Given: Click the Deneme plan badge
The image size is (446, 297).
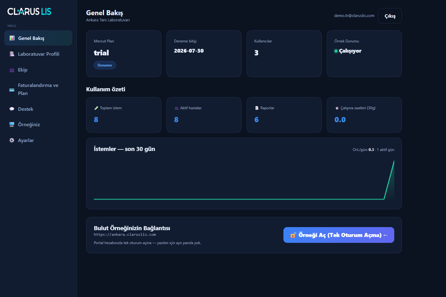Looking at the screenshot, I should 105,65.
